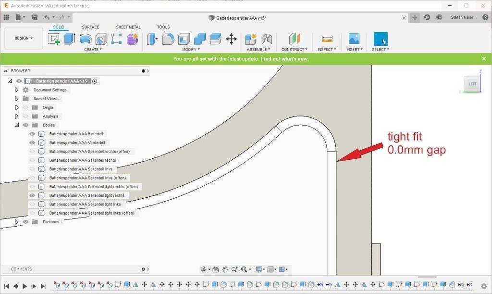Play the timeline

point(25,286)
